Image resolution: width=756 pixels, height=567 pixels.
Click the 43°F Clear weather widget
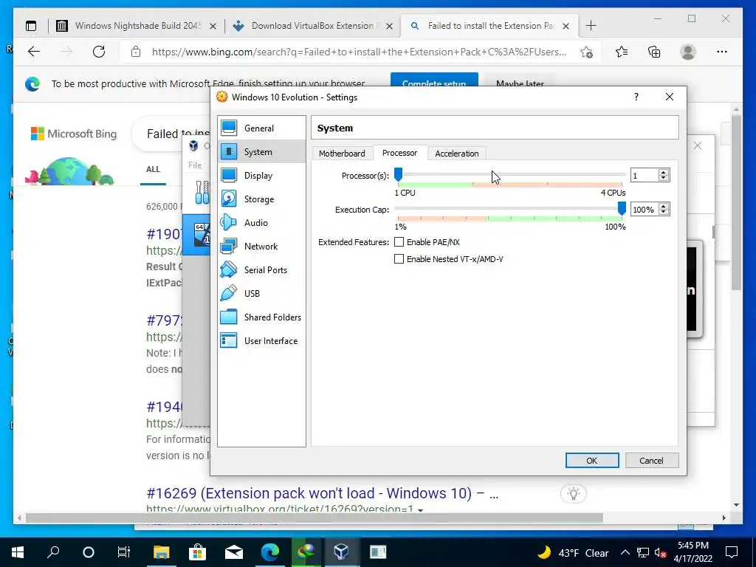pos(573,552)
